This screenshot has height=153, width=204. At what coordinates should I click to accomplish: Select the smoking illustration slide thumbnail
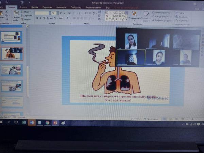[x=12, y=53]
